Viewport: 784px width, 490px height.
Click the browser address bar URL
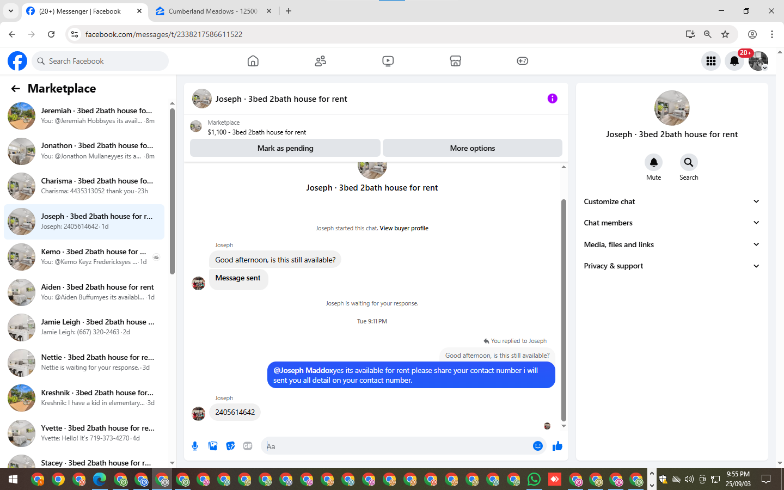tap(164, 34)
